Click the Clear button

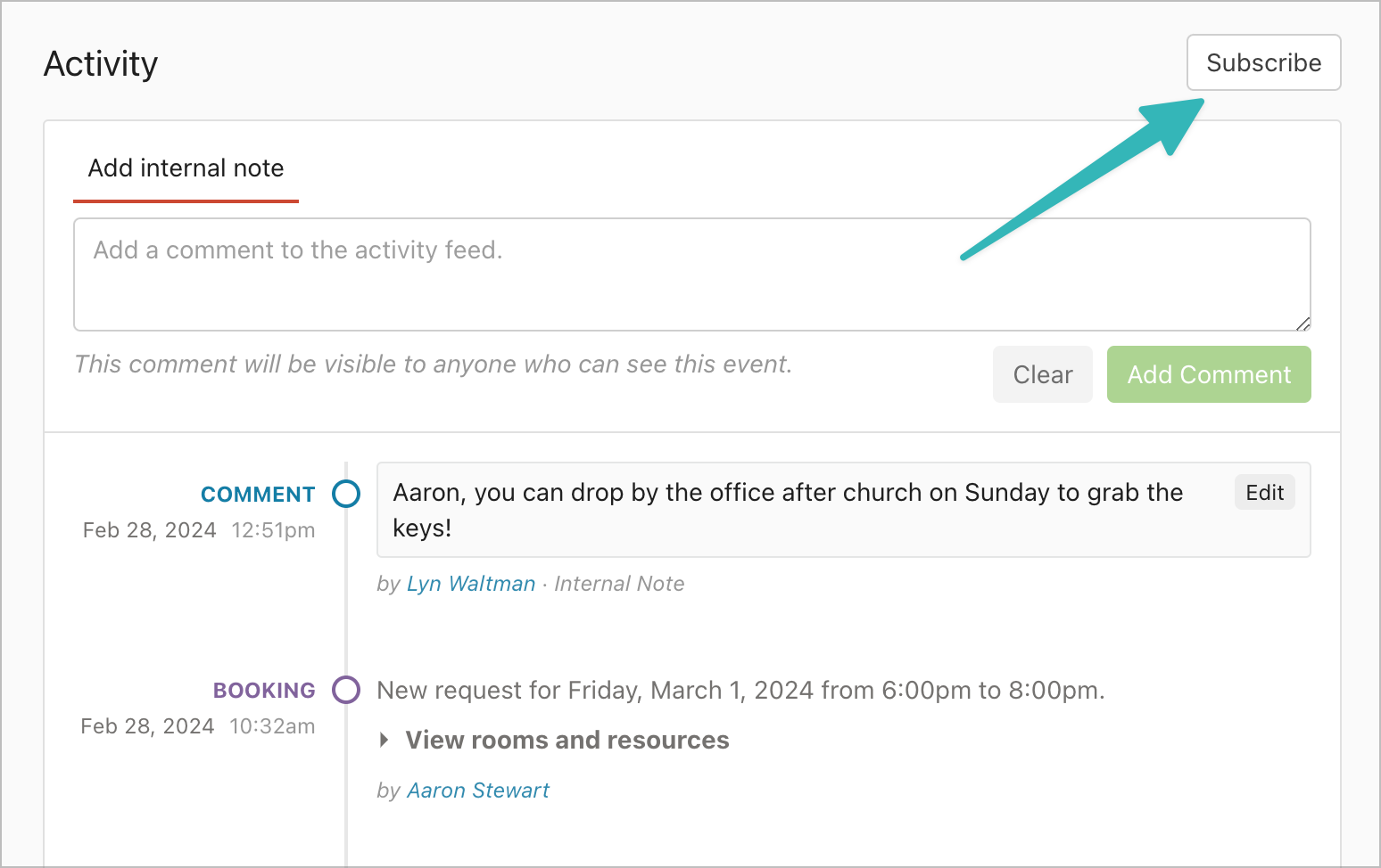(x=1042, y=374)
